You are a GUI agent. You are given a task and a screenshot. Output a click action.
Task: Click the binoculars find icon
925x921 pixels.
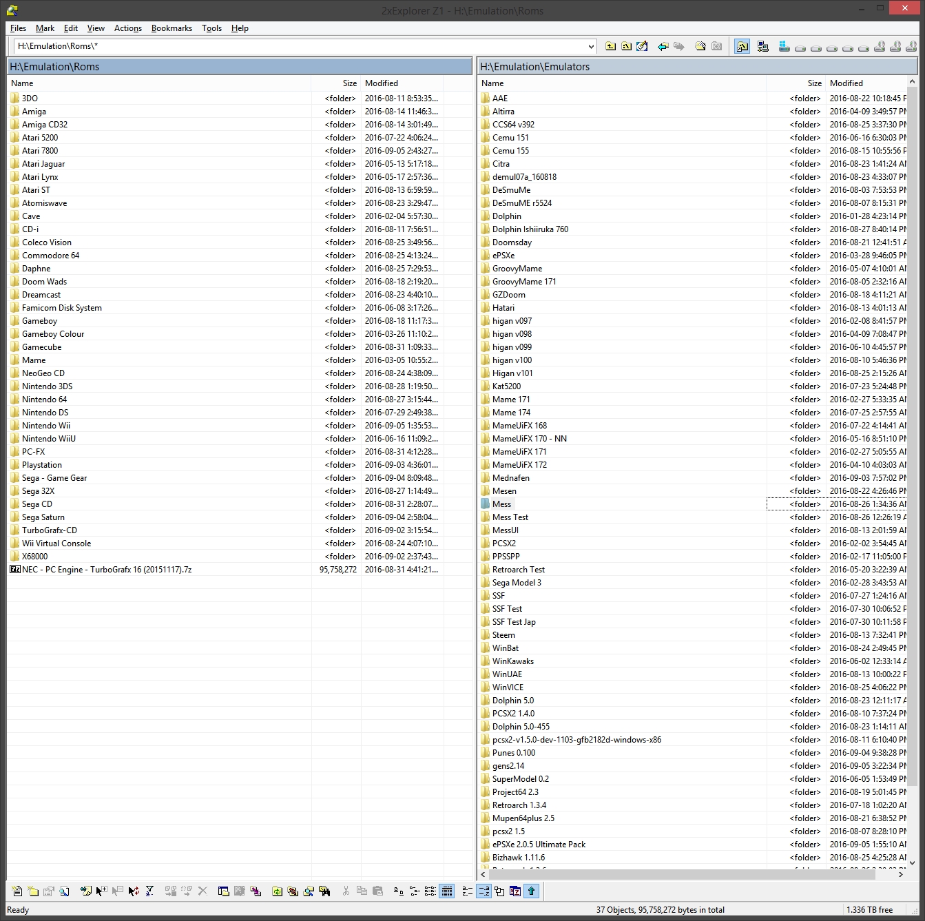[x=324, y=891]
